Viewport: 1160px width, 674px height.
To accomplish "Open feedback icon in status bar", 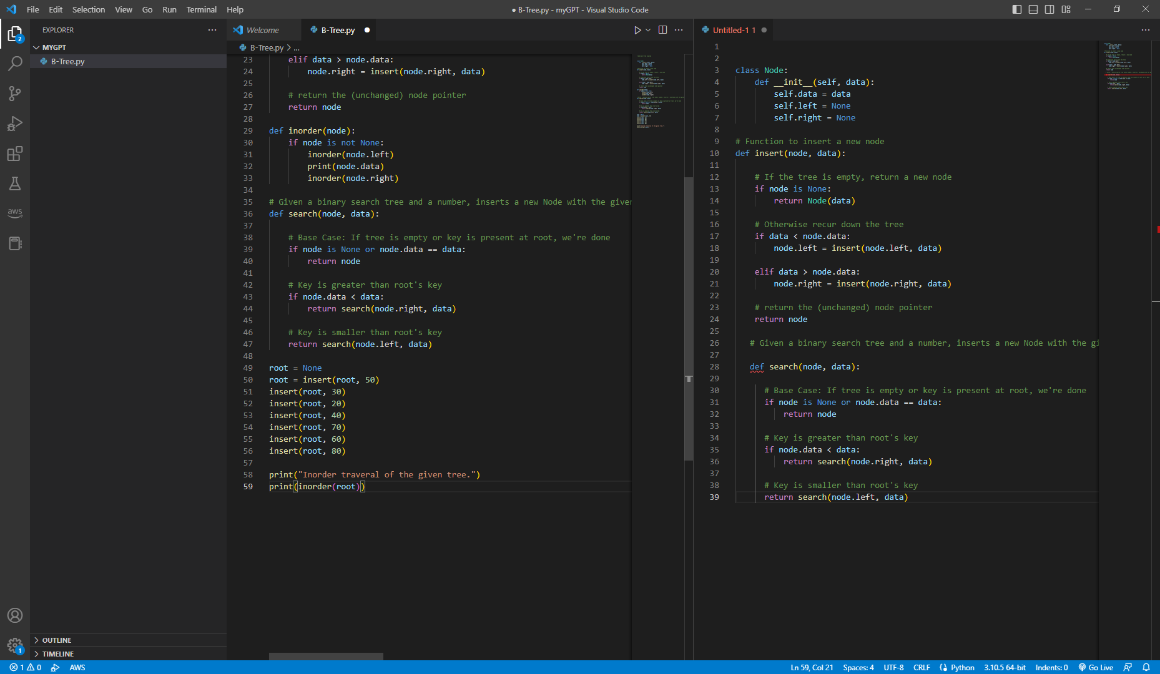I will click(x=1128, y=667).
